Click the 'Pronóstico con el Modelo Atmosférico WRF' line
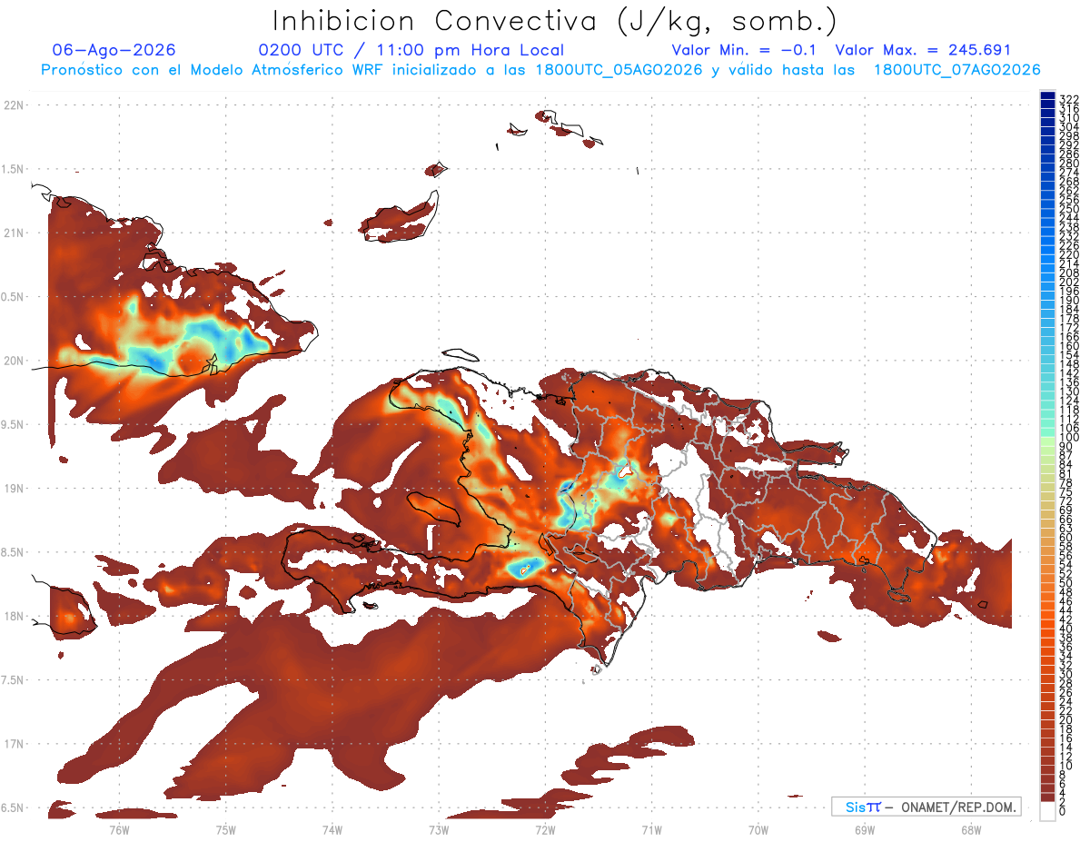 coord(540,69)
